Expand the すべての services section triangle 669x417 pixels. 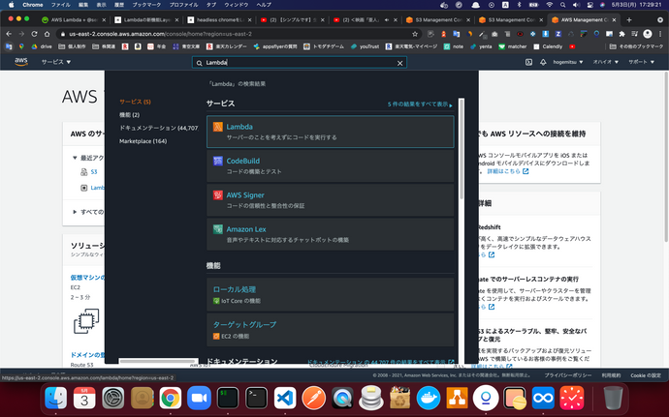75,212
